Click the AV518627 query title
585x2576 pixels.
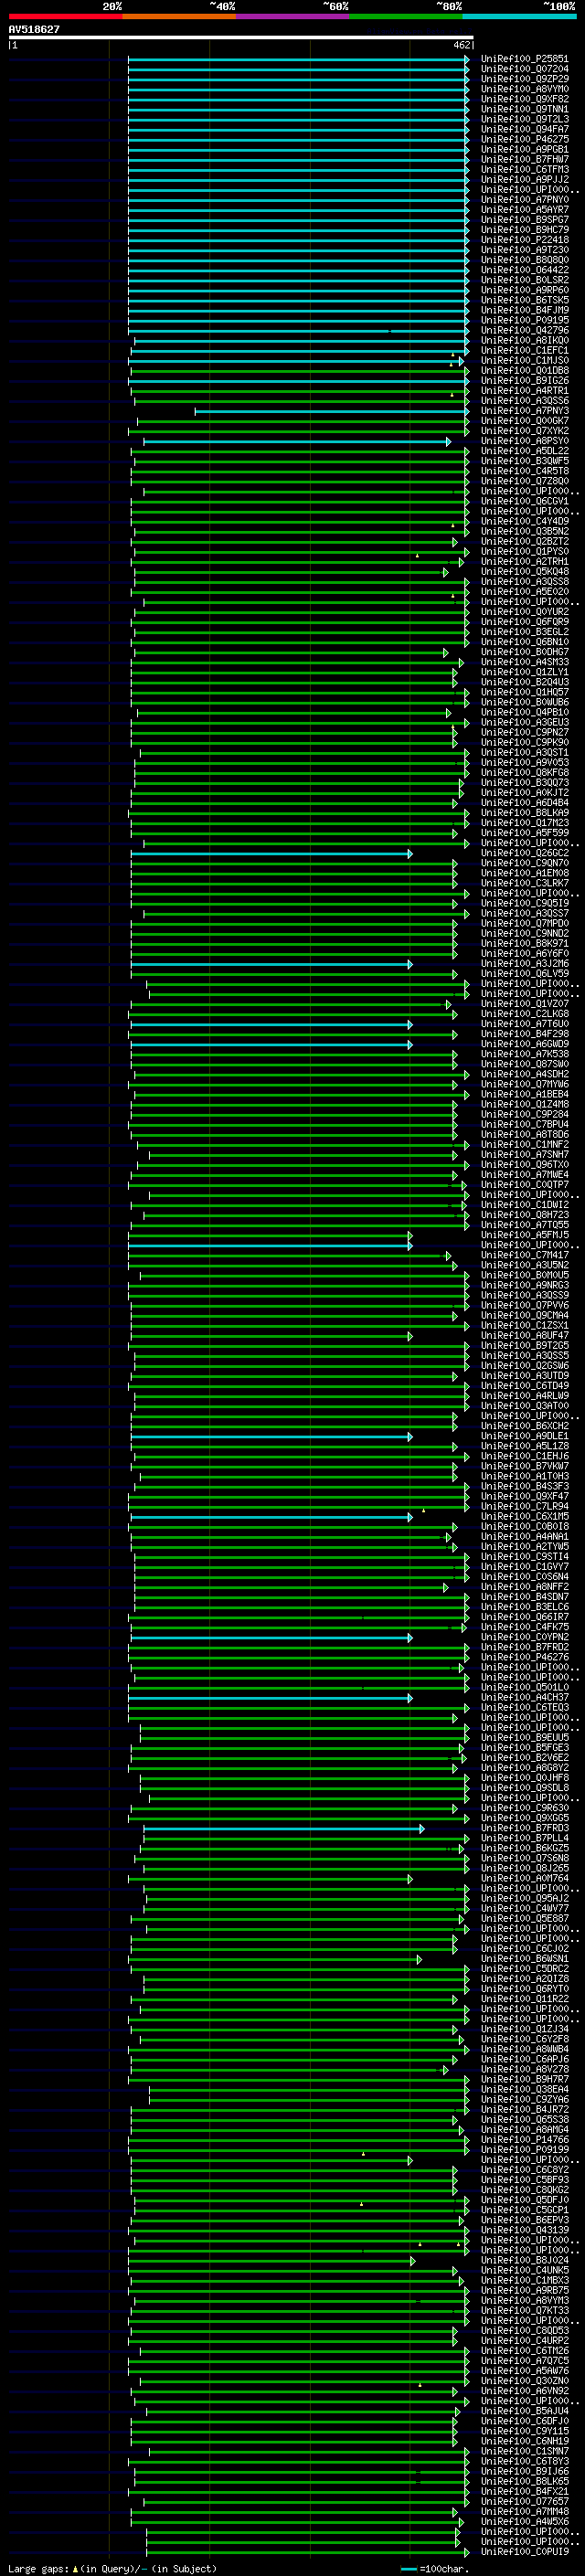[34, 29]
